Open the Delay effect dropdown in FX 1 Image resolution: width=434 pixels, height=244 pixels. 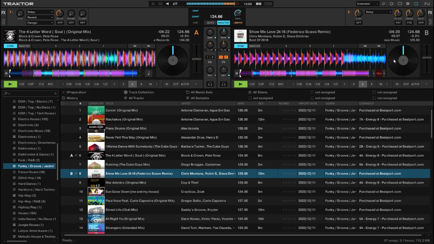click(40, 12)
